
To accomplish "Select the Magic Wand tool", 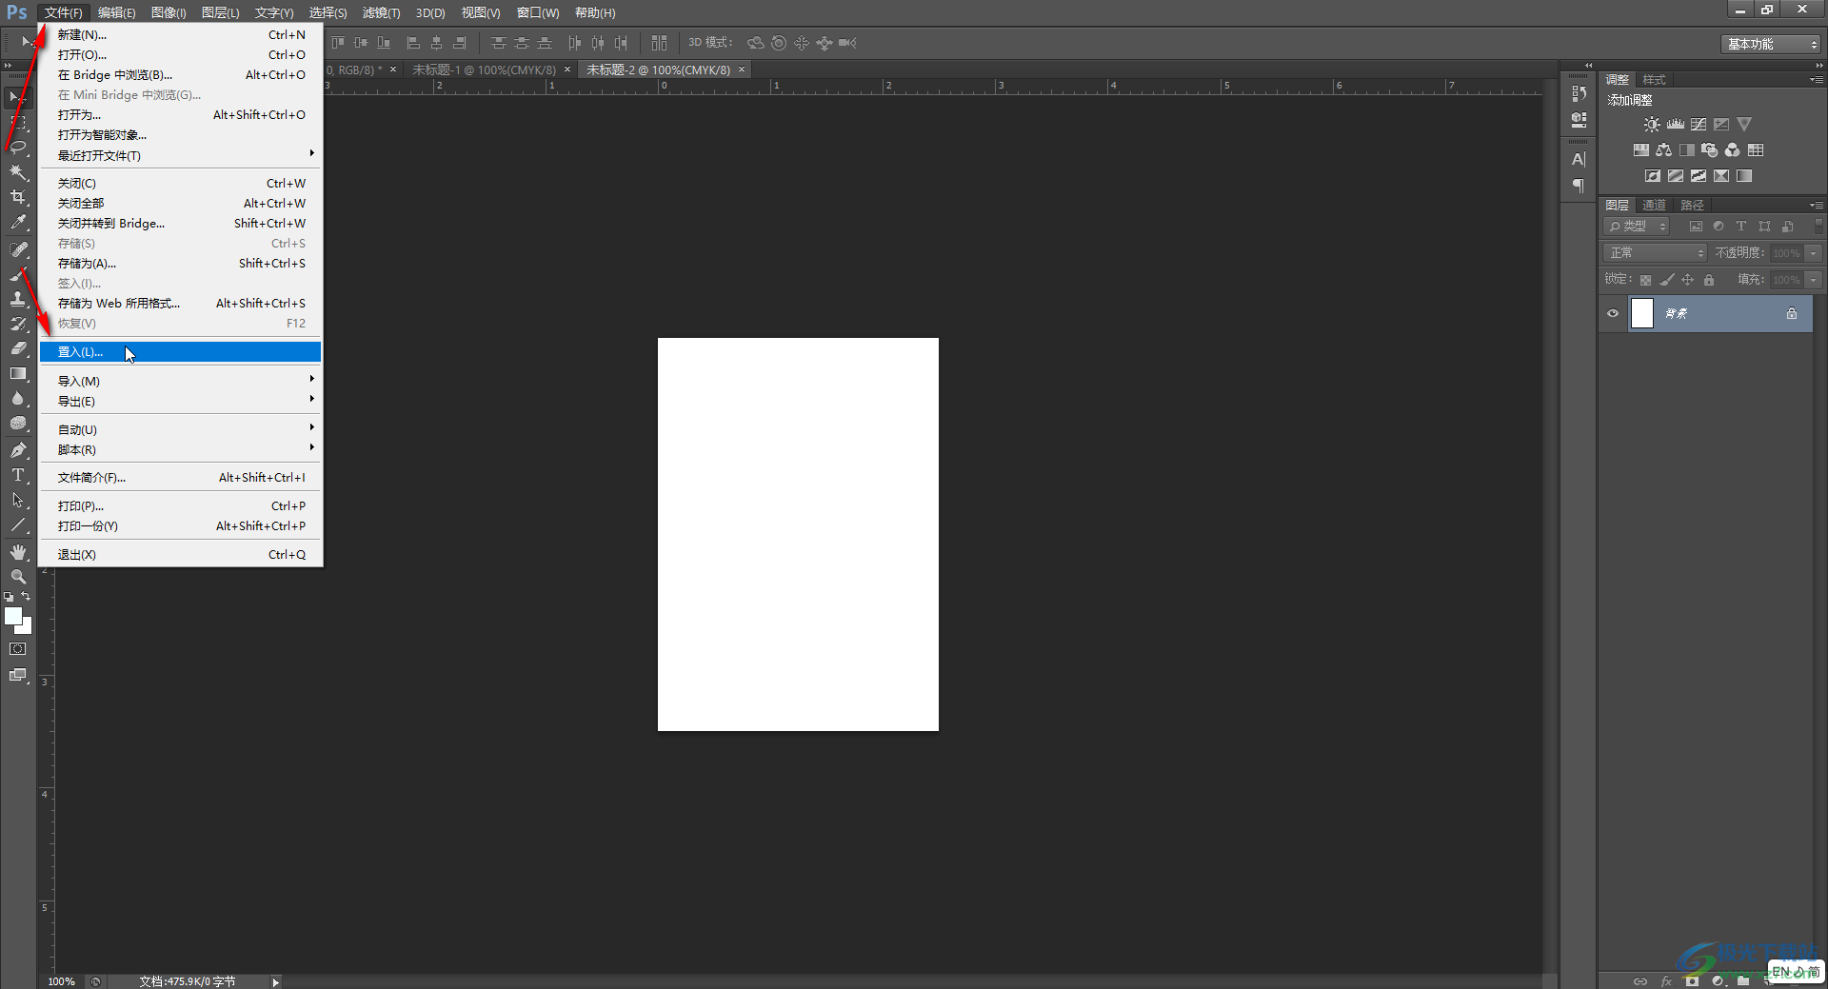I will coord(18,172).
